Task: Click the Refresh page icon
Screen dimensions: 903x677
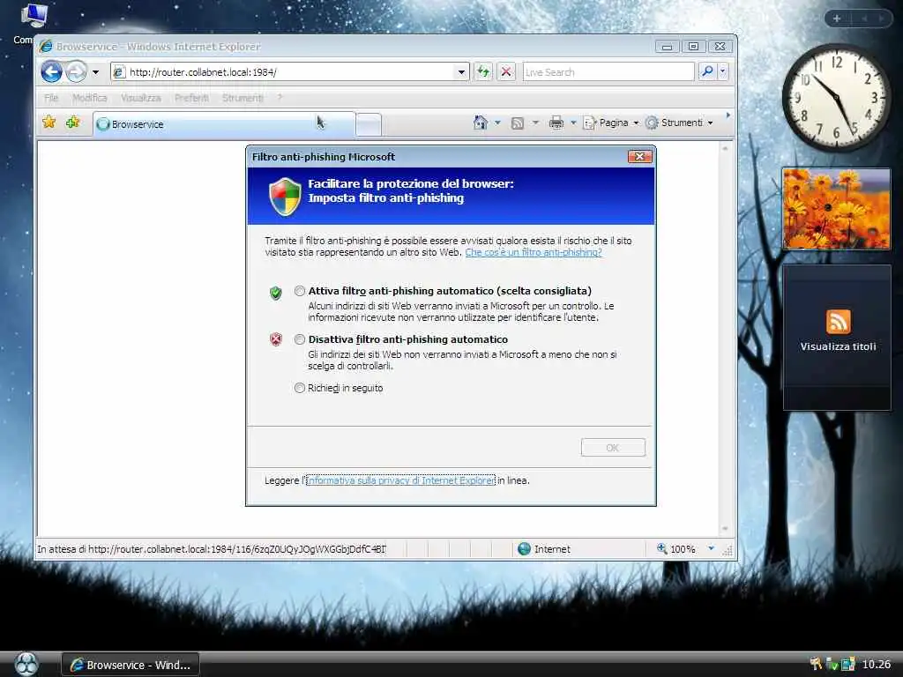Action: pyautogui.click(x=483, y=72)
